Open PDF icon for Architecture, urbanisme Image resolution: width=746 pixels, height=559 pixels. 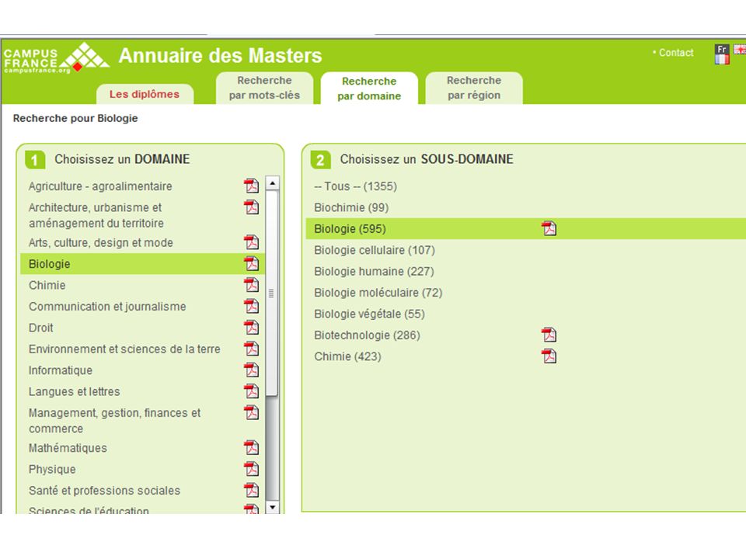(x=251, y=207)
